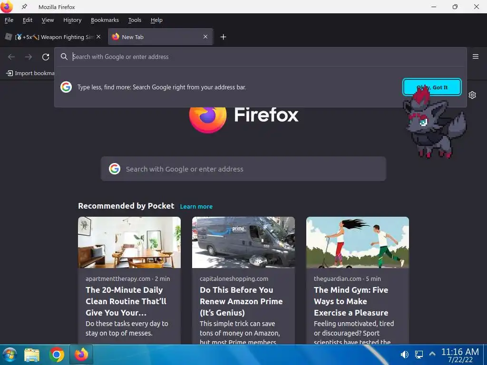Show hidden tray icons arrow
This screenshot has width=487, height=365.
click(x=432, y=354)
